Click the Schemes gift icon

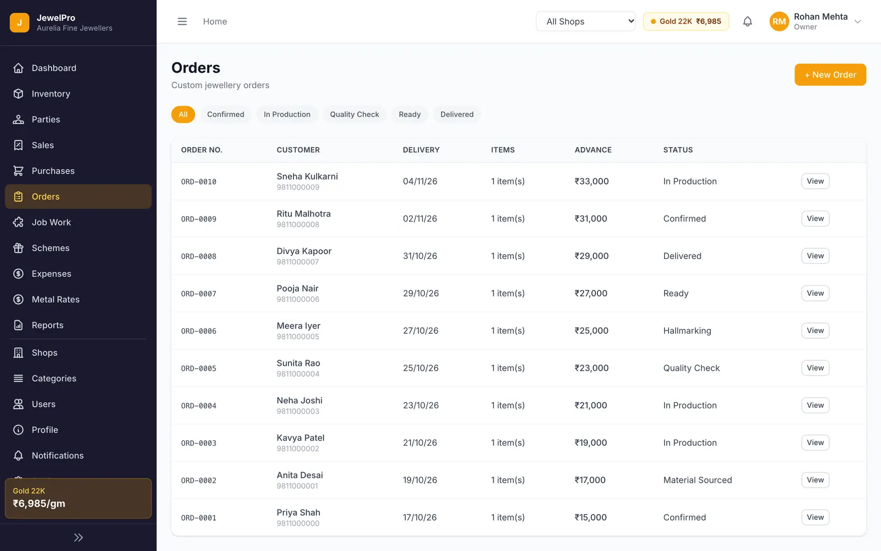coord(18,248)
